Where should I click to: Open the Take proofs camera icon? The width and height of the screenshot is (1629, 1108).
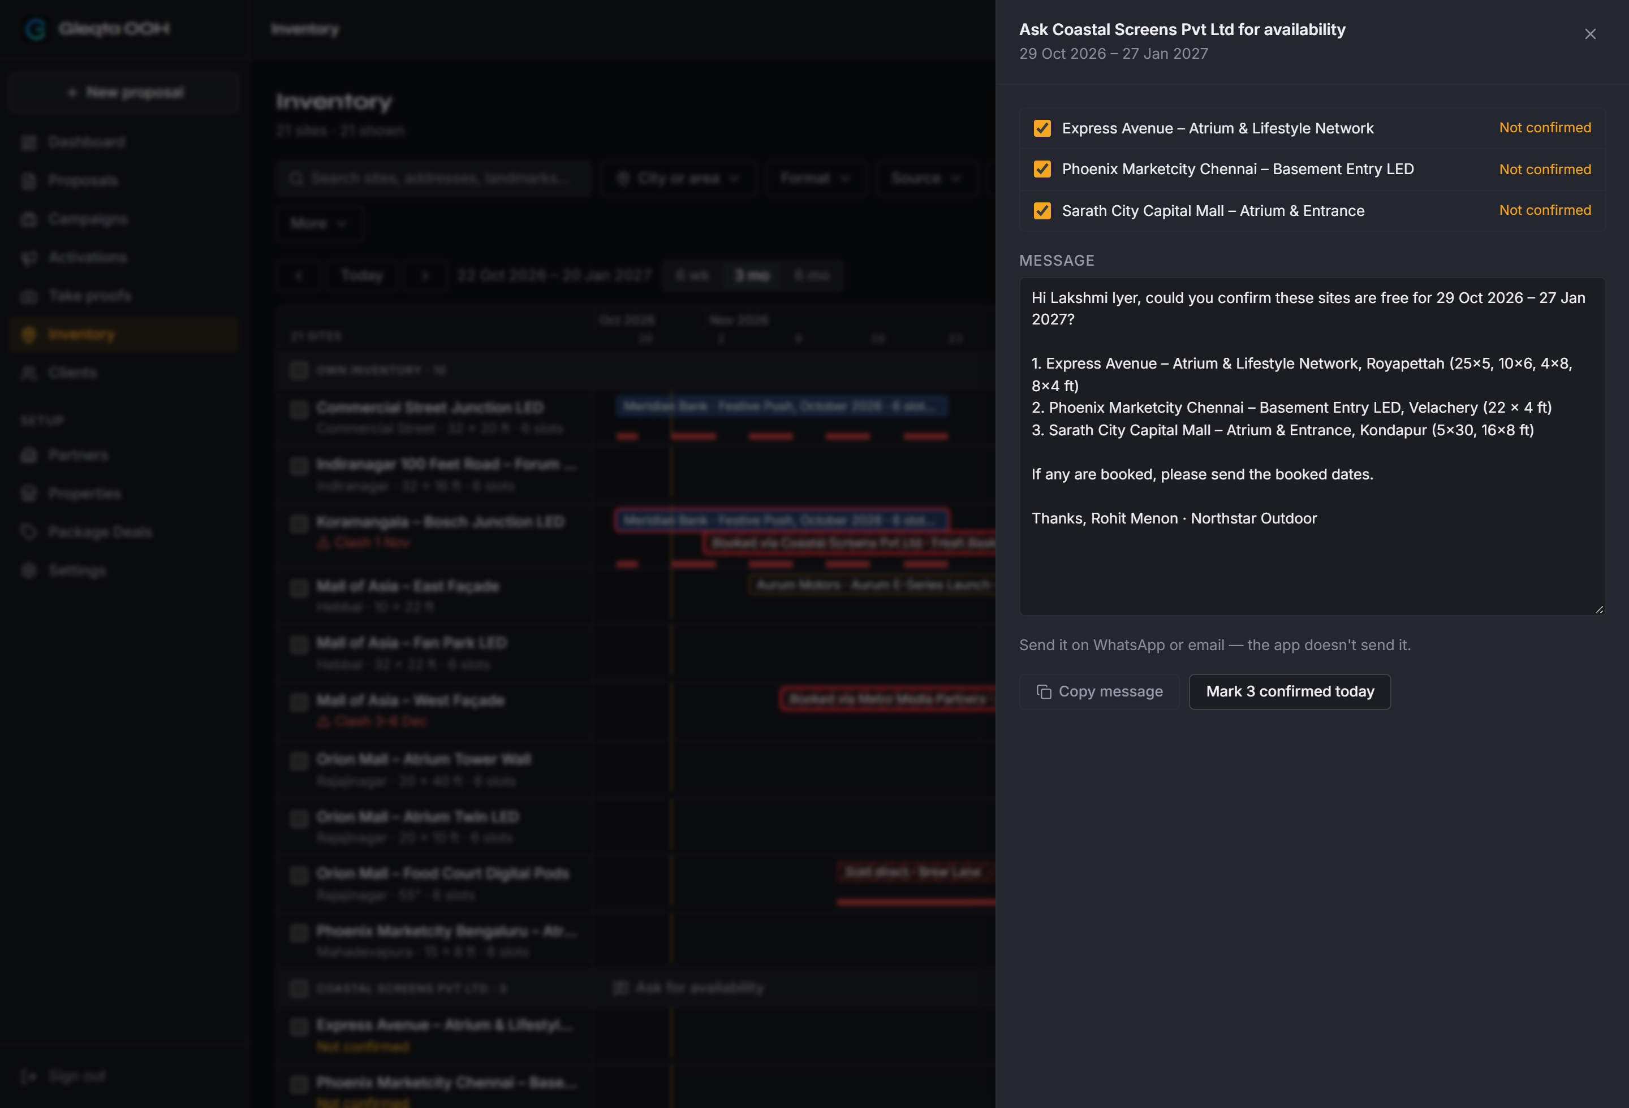tap(29, 296)
